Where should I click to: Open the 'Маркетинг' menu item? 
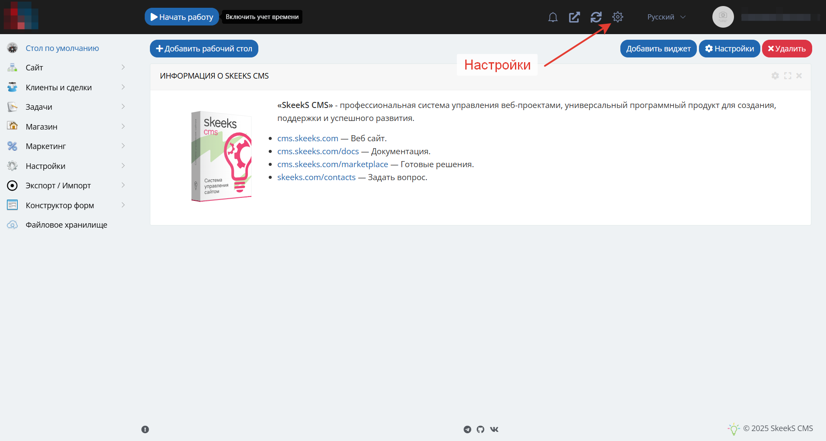(x=46, y=146)
